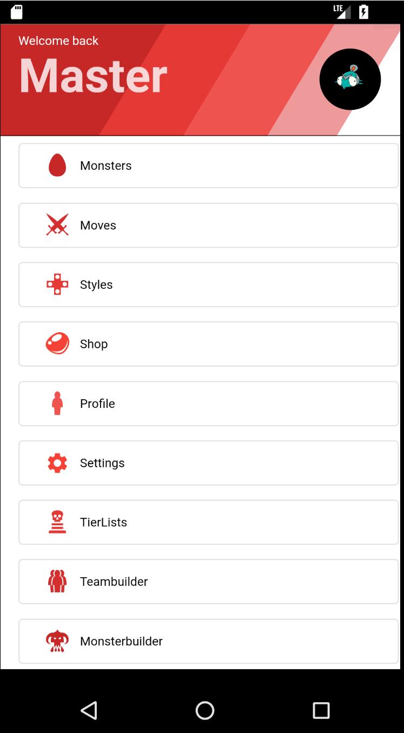Image resolution: width=404 pixels, height=733 pixels.
Task: Tap the round avatar profile picture
Action: pyautogui.click(x=350, y=80)
